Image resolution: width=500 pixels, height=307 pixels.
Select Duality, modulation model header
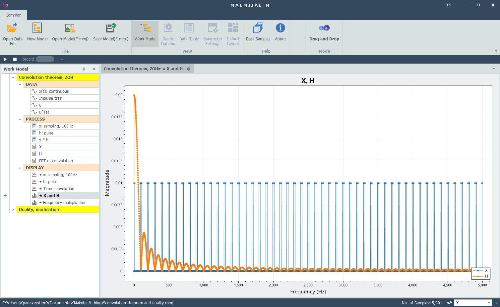click(58, 209)
